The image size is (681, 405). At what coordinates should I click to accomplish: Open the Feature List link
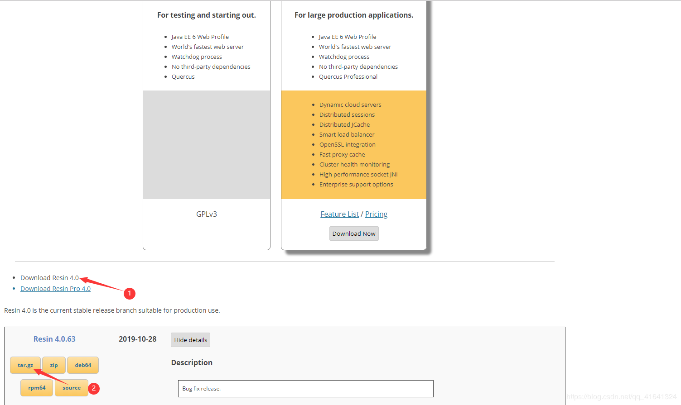pyautogui.click(x=339, y=214)
